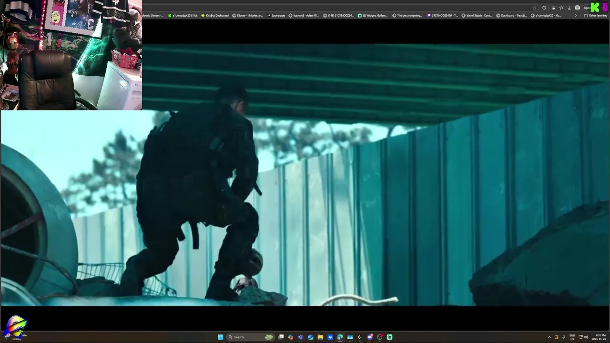The image size is (610, 343).
Task: Open Microsoft Teams taskbar icon
Action: pyautogui.click(x=300, y=337)
